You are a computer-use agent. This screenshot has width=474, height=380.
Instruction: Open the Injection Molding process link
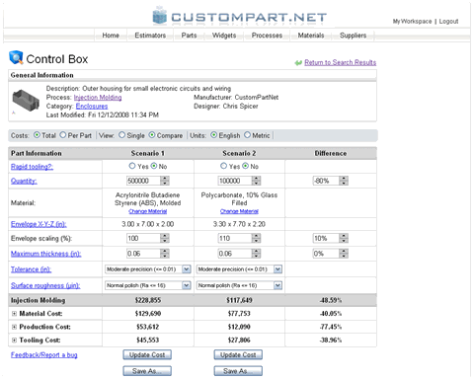pos(98,98)
